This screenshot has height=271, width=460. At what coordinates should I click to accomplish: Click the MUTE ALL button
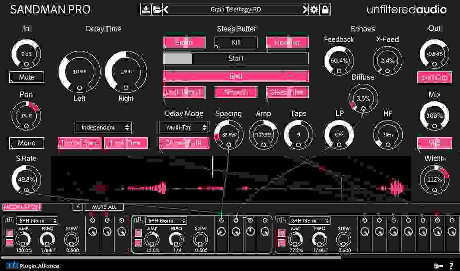(x=104, y=207)
